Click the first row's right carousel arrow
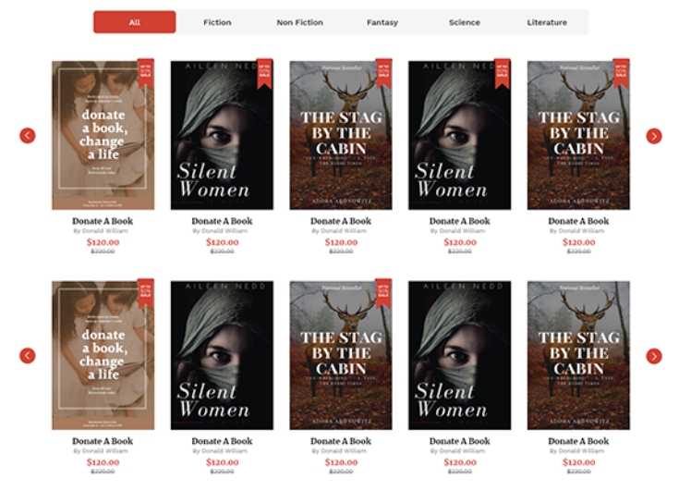The height and width of the screenshot is (503, 679). coord(654,136)
